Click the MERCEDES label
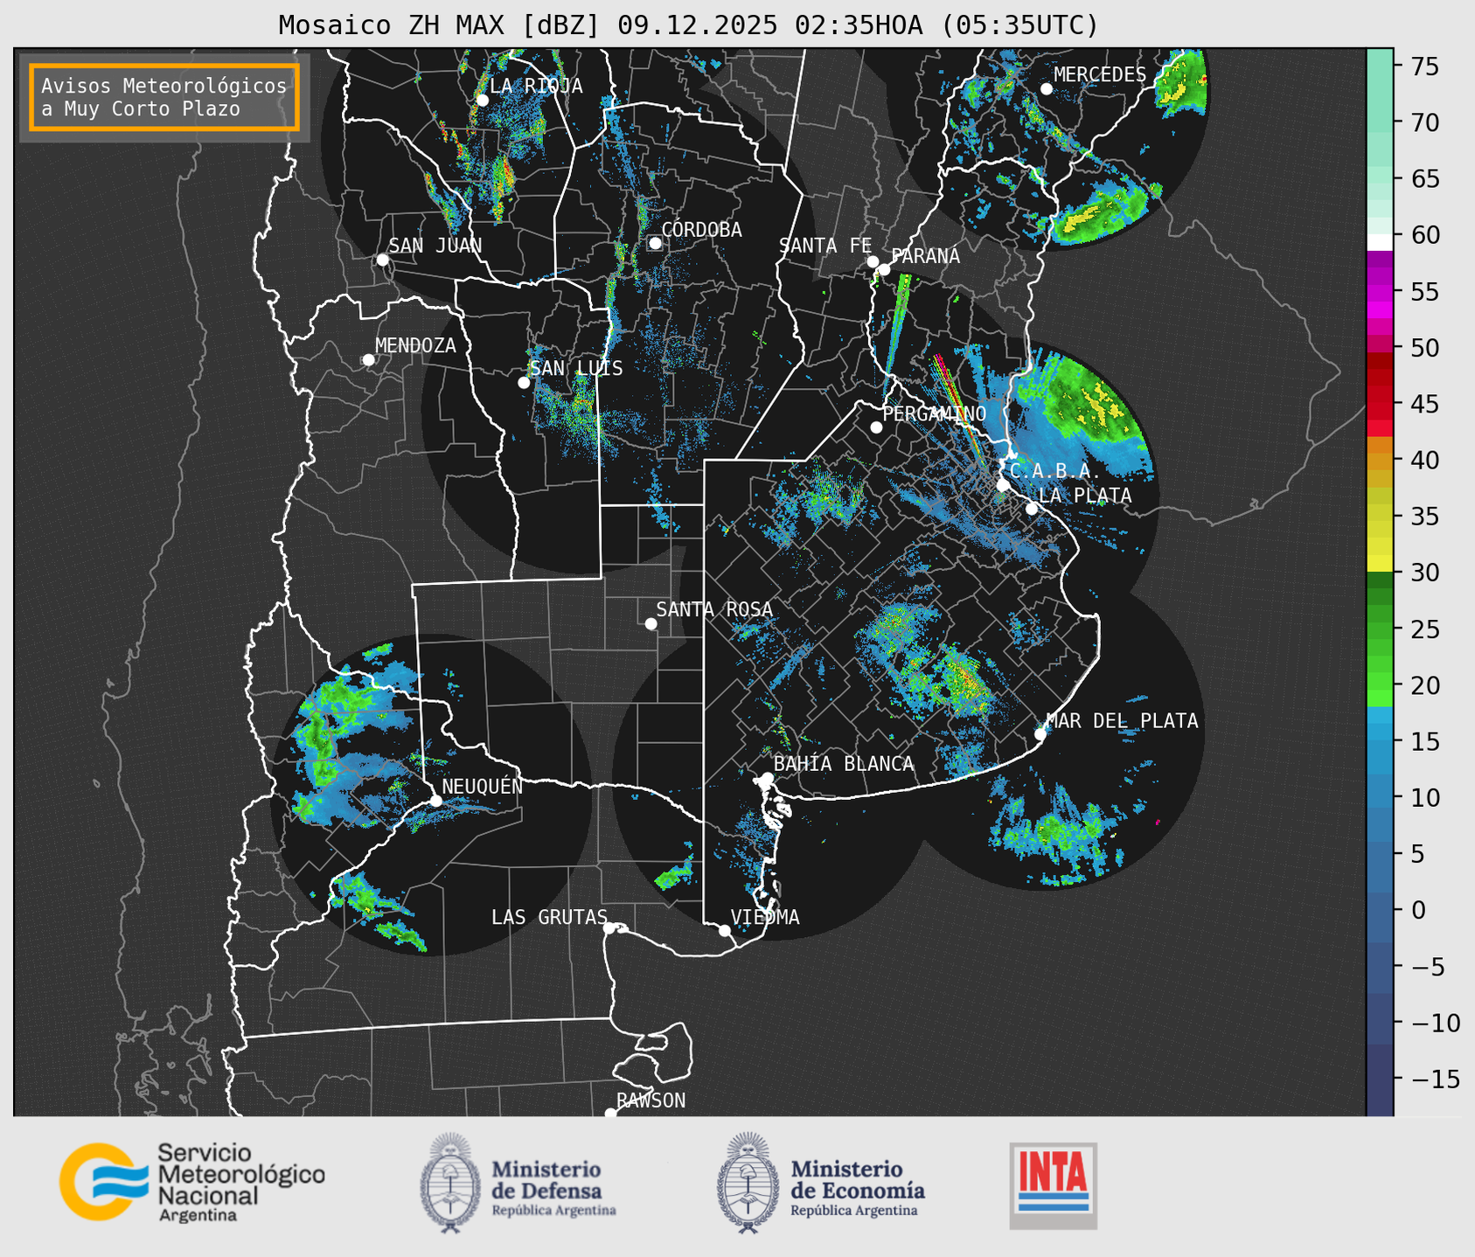Image resolution: width=1475 pixels, height=1257 pixels. pos(1100,75)
